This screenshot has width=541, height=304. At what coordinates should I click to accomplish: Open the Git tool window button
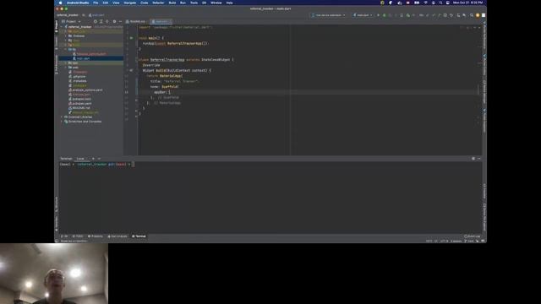[x=64, y=236]
